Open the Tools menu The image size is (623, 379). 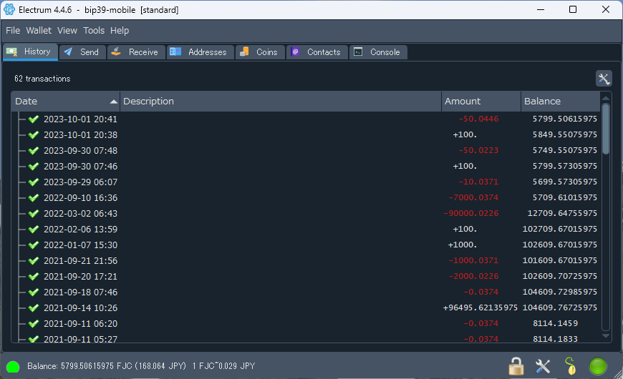pos(94,31)
